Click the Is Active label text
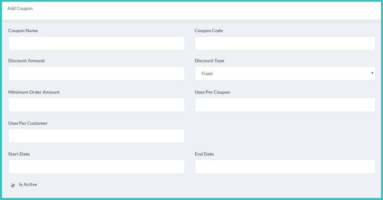The height and width of the screenshot is (200, 383). point(28,184)
